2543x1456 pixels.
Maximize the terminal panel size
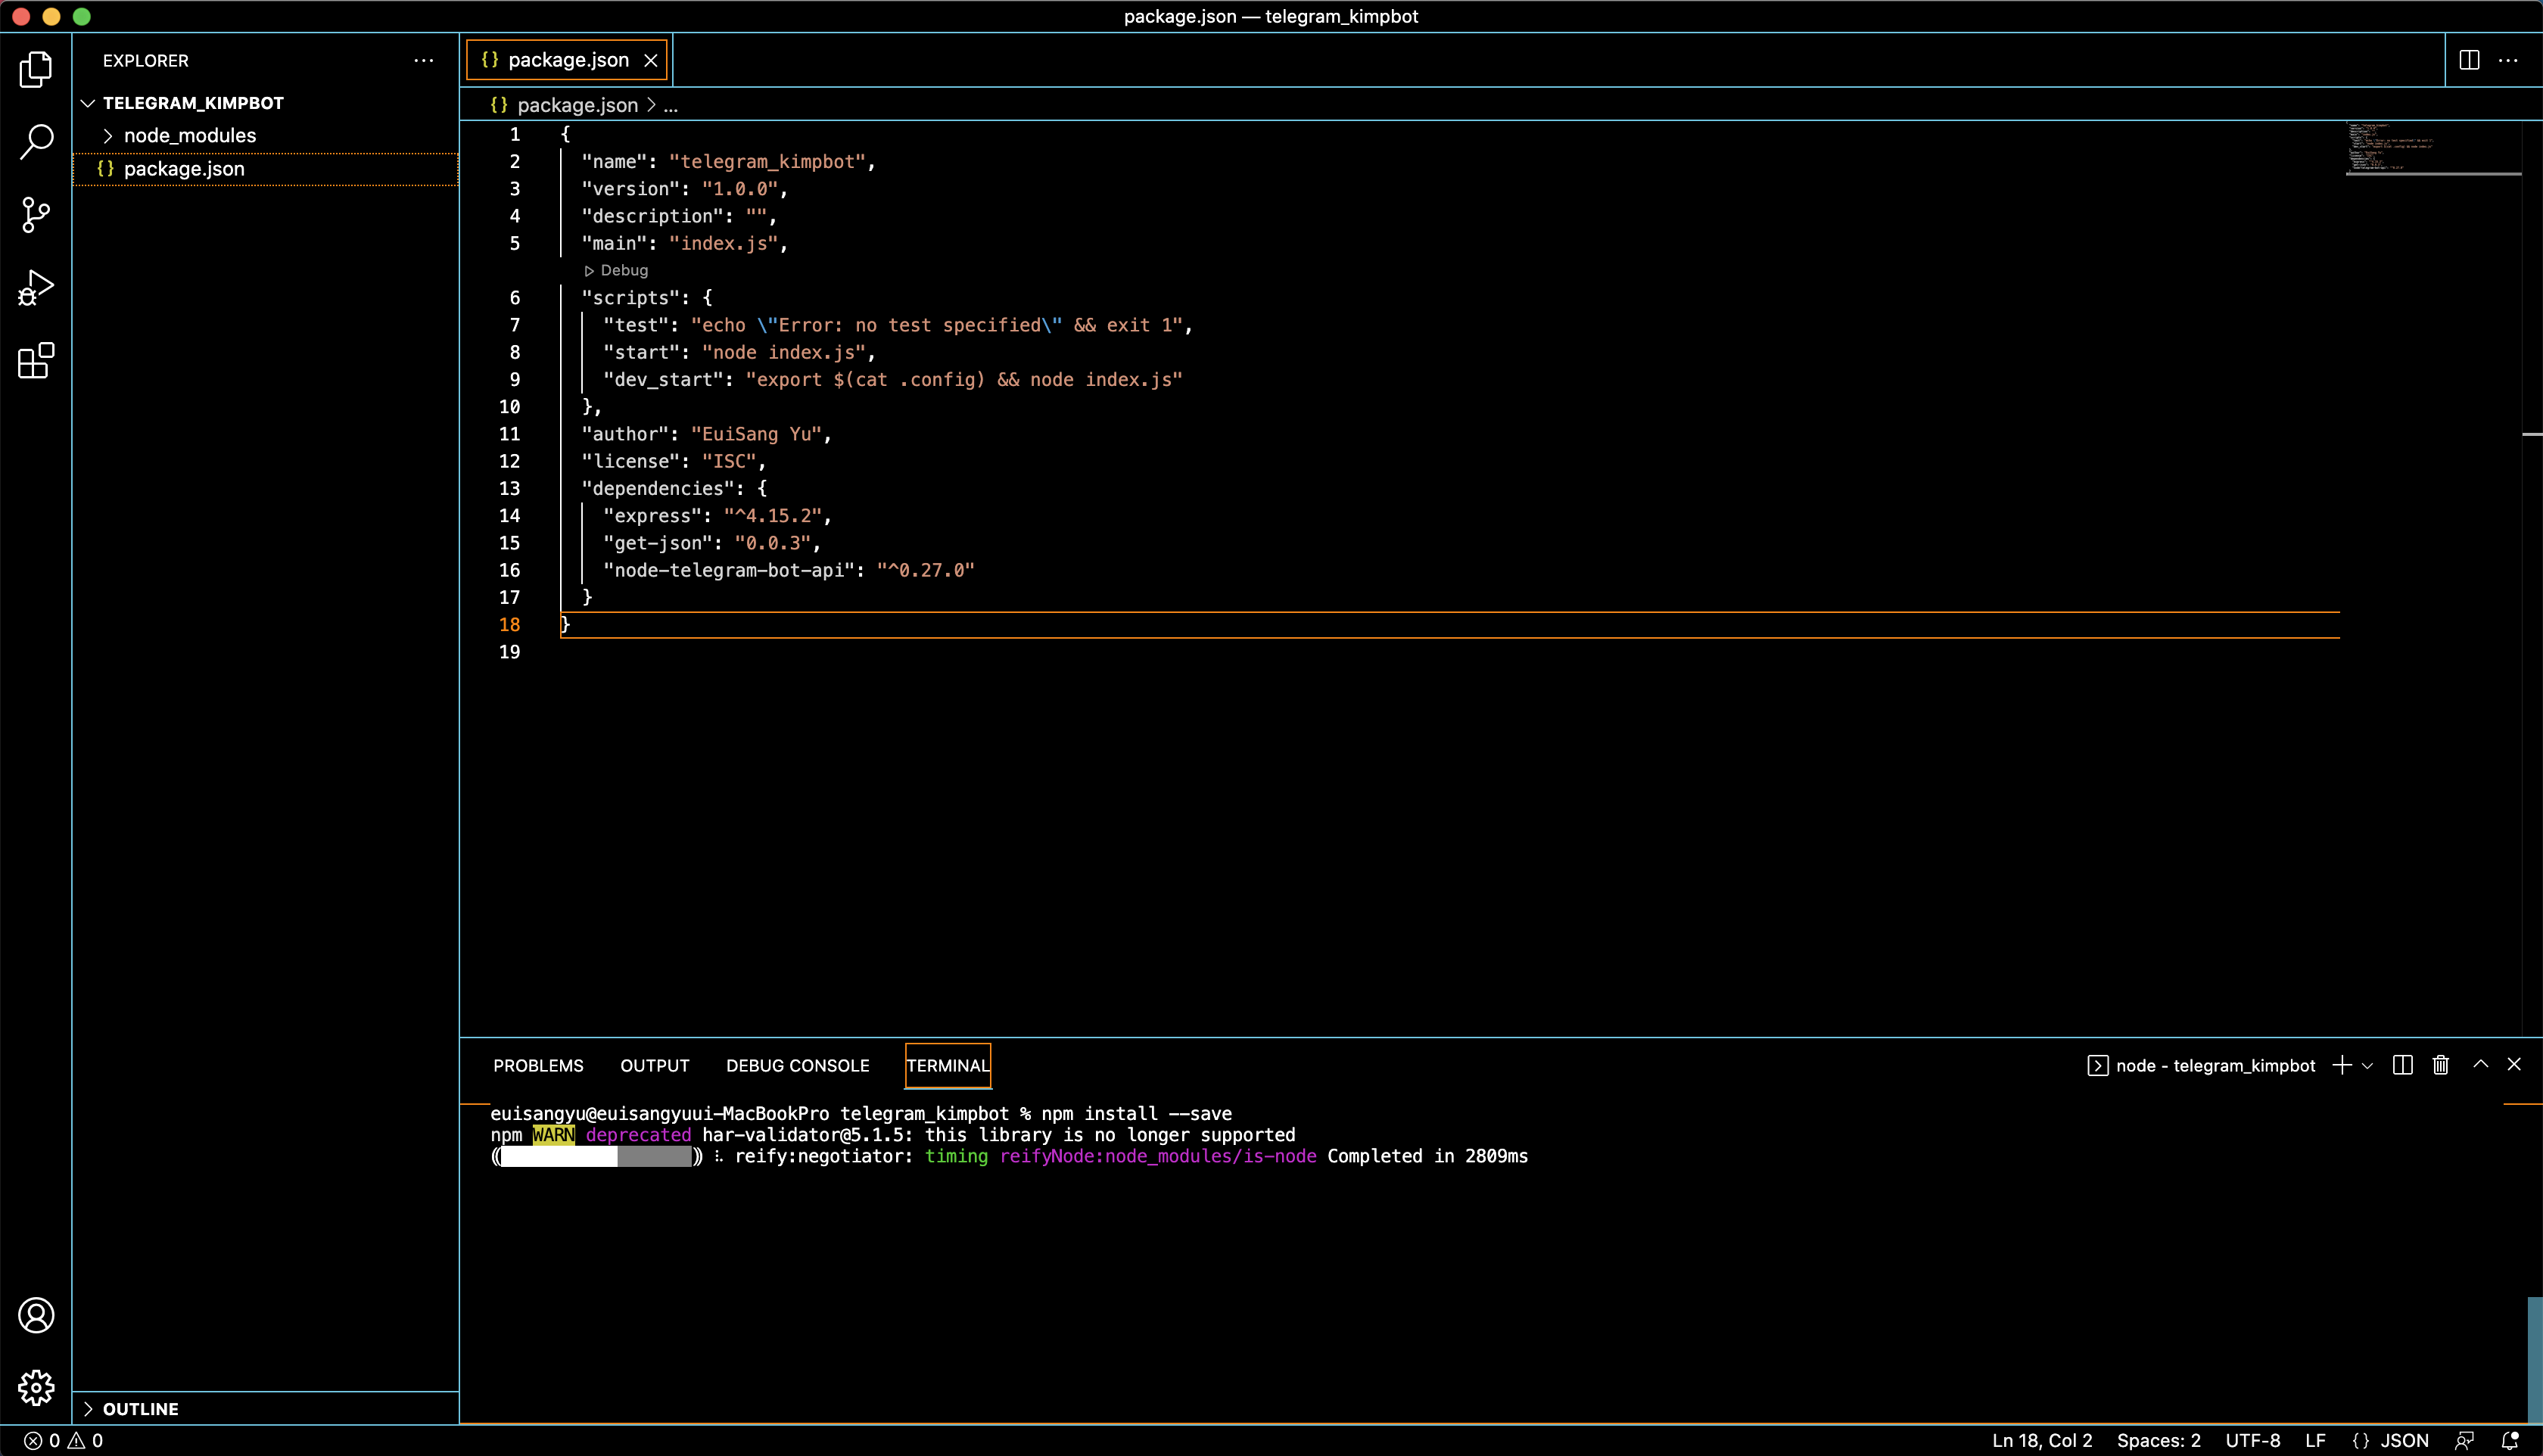coord(2480,1065)
